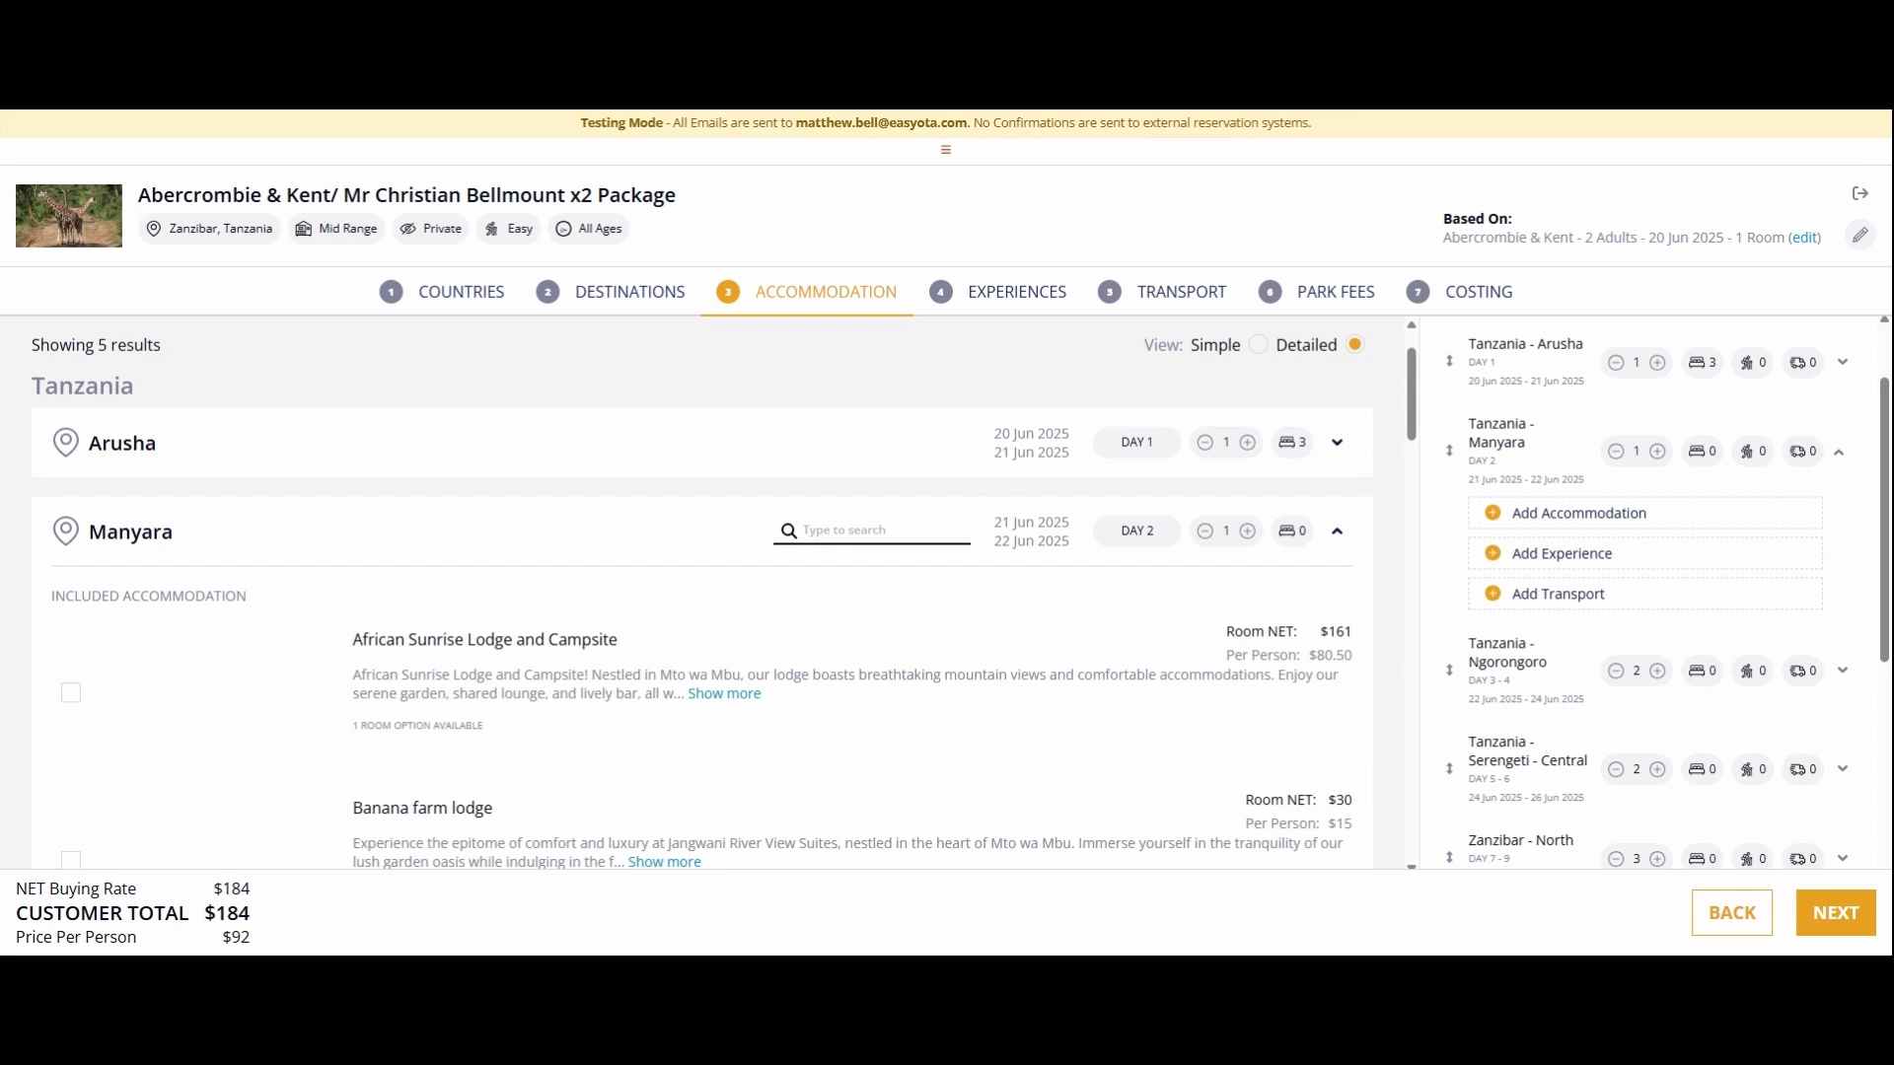This screenshot has width=1894, height=1065.
Task: Click the Zanzibar, Tanzania location tag
Action: click(x=209, y=229)
